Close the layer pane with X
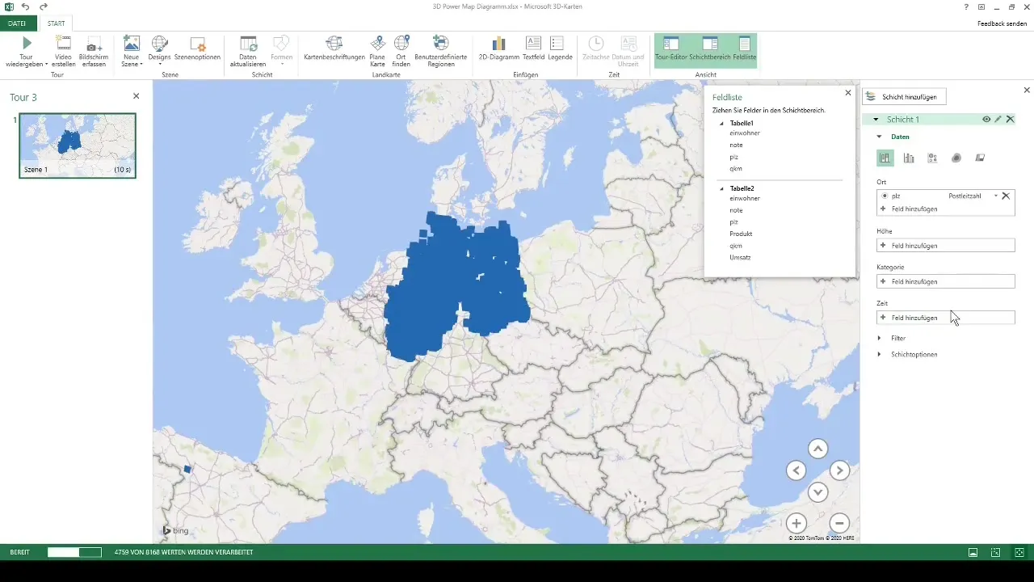Image resolution: width=1034 pixels, height=582 pixels. pos(1027,91)
